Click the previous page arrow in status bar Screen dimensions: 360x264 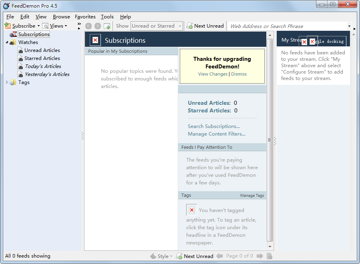(219, 256)
